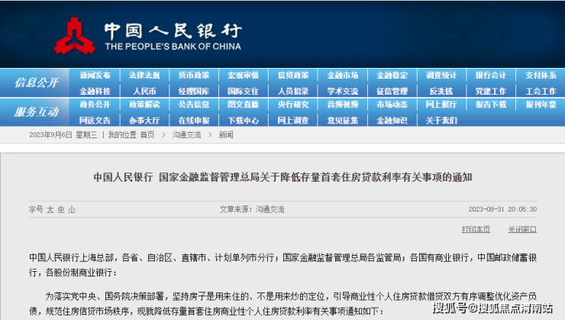
Task: Set font size to 中
Action: click(x=61, y=209)
